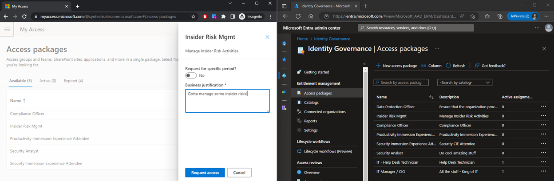Screen dimensions: 554x181
Task: Sort My Access list by Name column
Action: pyautogui.click(x=18, y=101)
